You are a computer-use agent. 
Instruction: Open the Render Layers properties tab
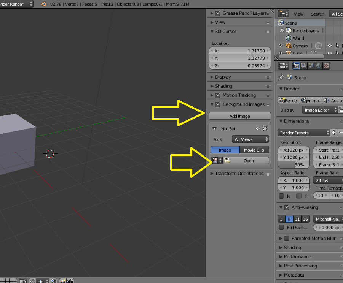pos(303,66)
